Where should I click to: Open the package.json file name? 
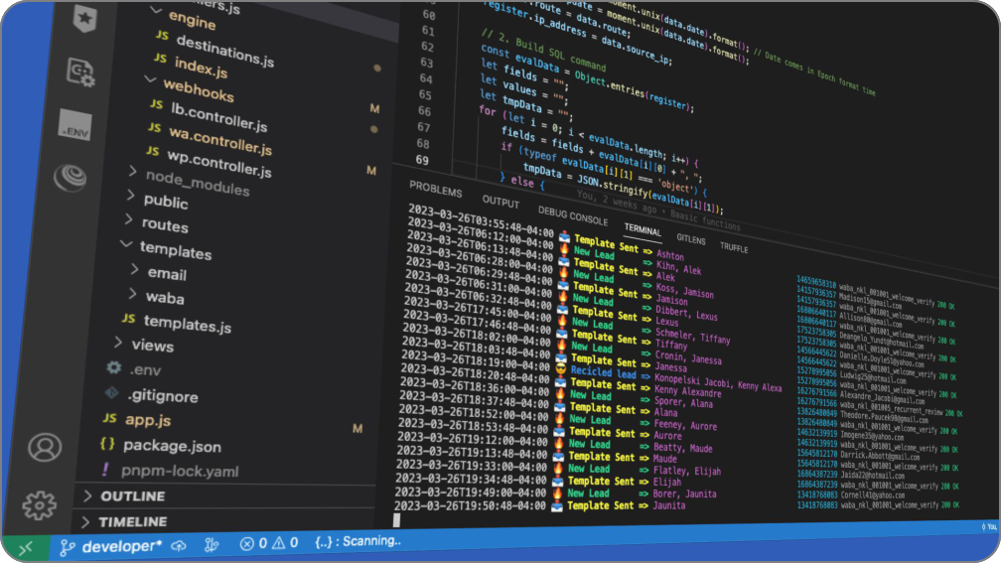172,446
